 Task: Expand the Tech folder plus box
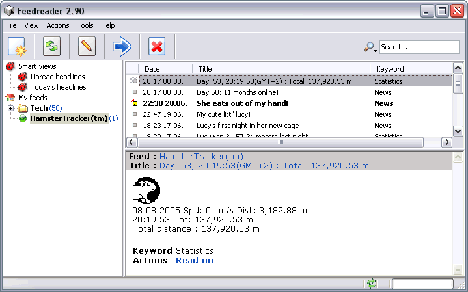(11, 108)
